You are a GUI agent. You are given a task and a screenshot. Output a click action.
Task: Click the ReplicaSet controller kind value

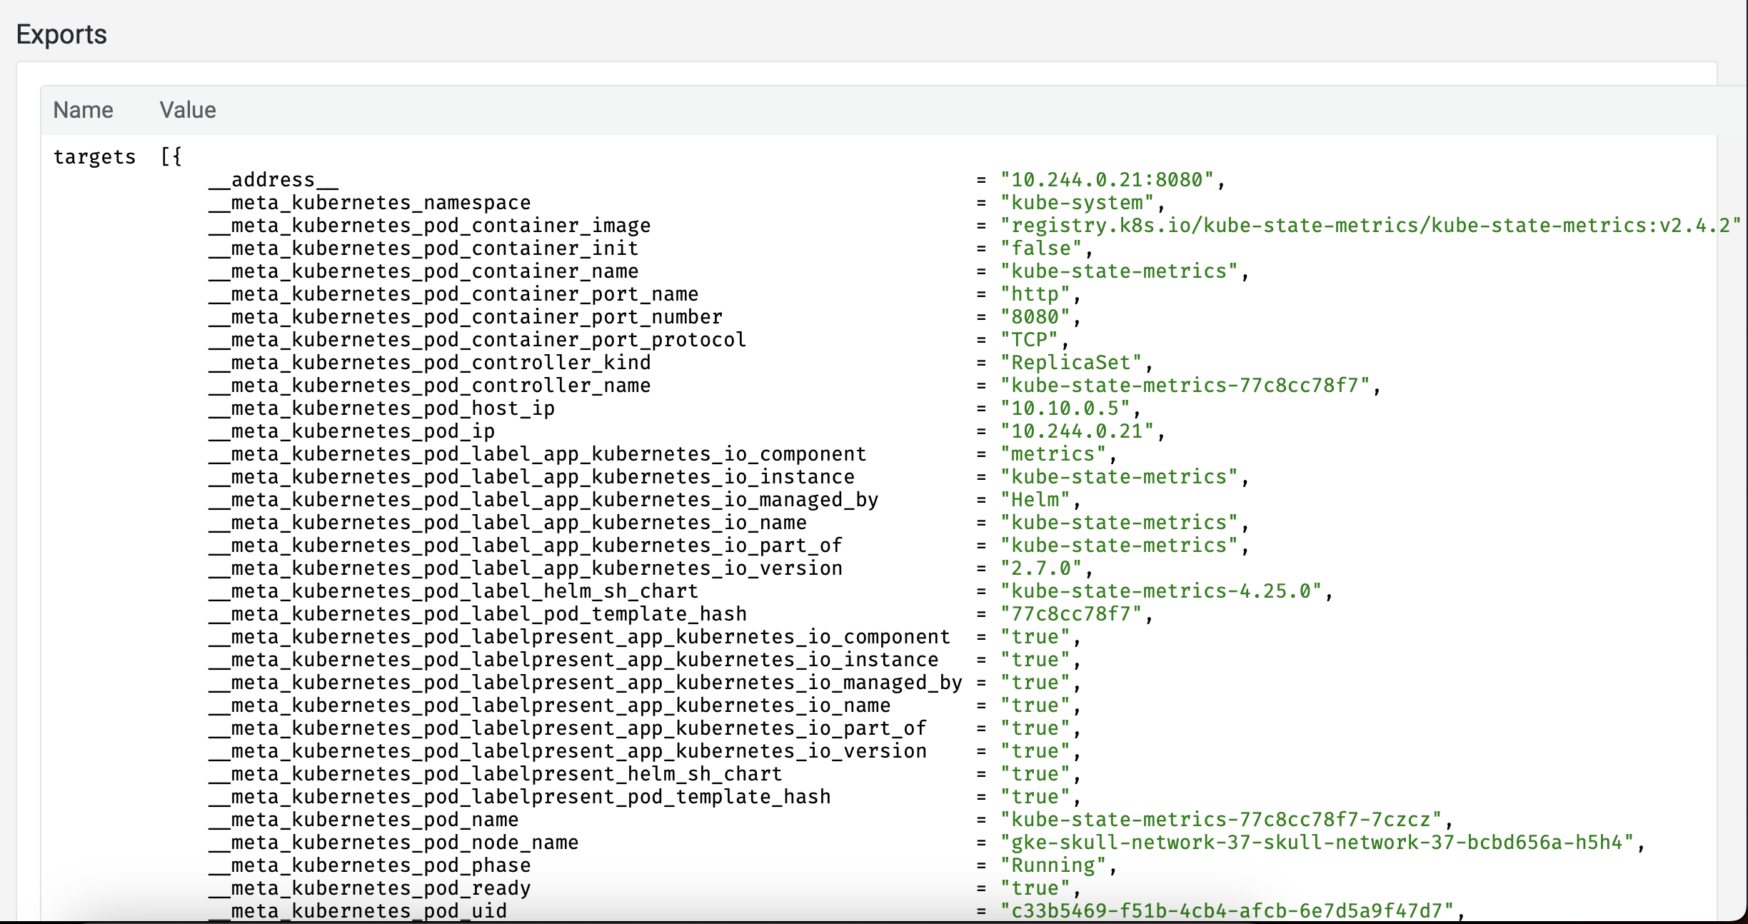1073,363
